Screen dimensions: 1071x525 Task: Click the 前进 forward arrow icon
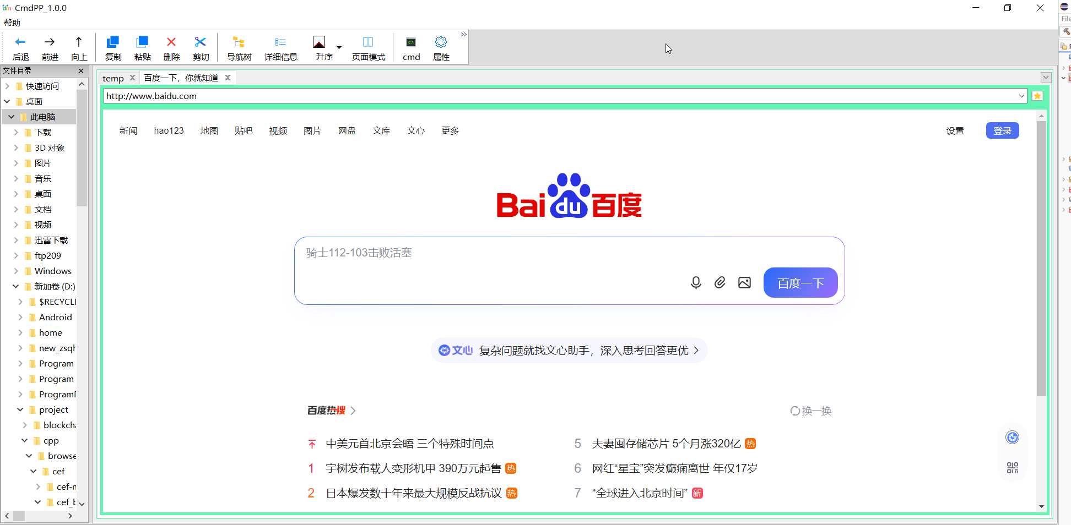click(x=50, y=42)
